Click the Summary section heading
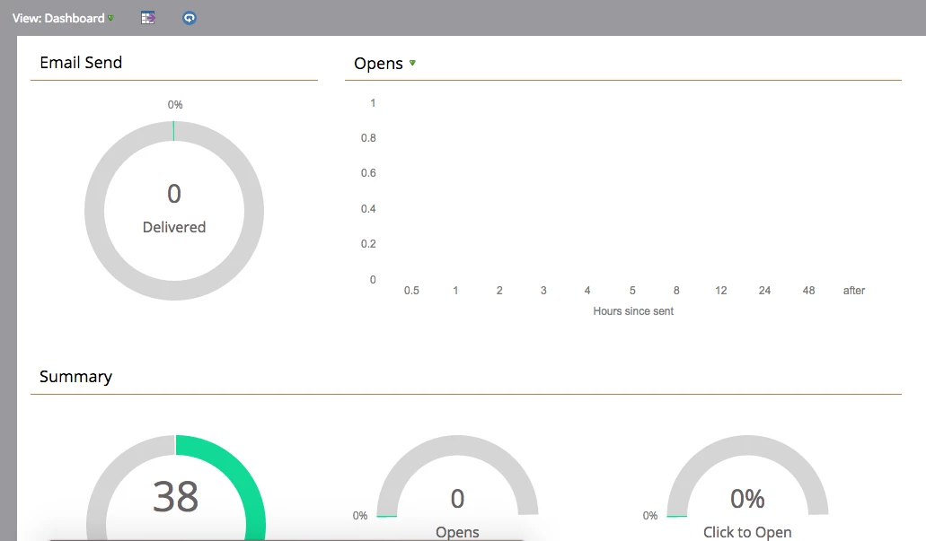The width and height of the screenshot is (926, 541). [x=75, y=377]
